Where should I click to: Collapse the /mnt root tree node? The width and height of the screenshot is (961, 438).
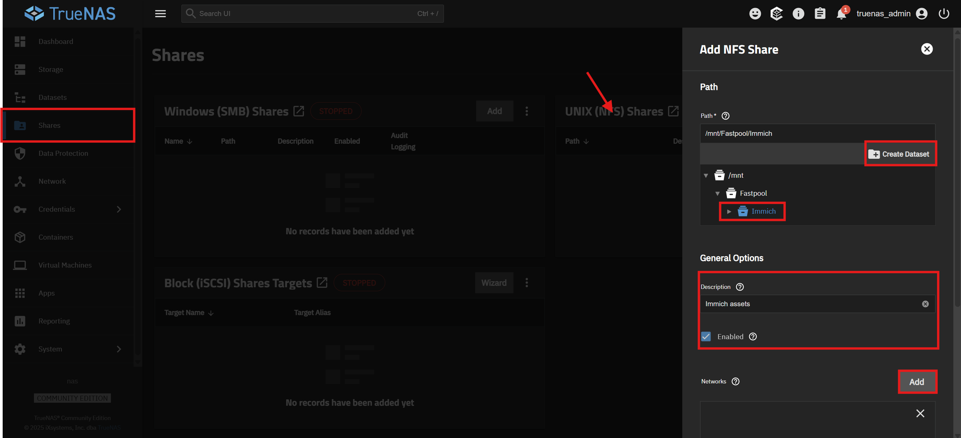tap(706, 176)
